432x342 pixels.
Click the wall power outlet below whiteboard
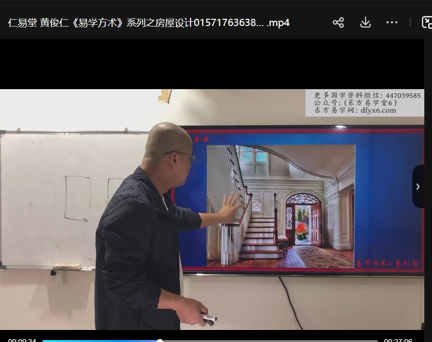tap(56, 277)
